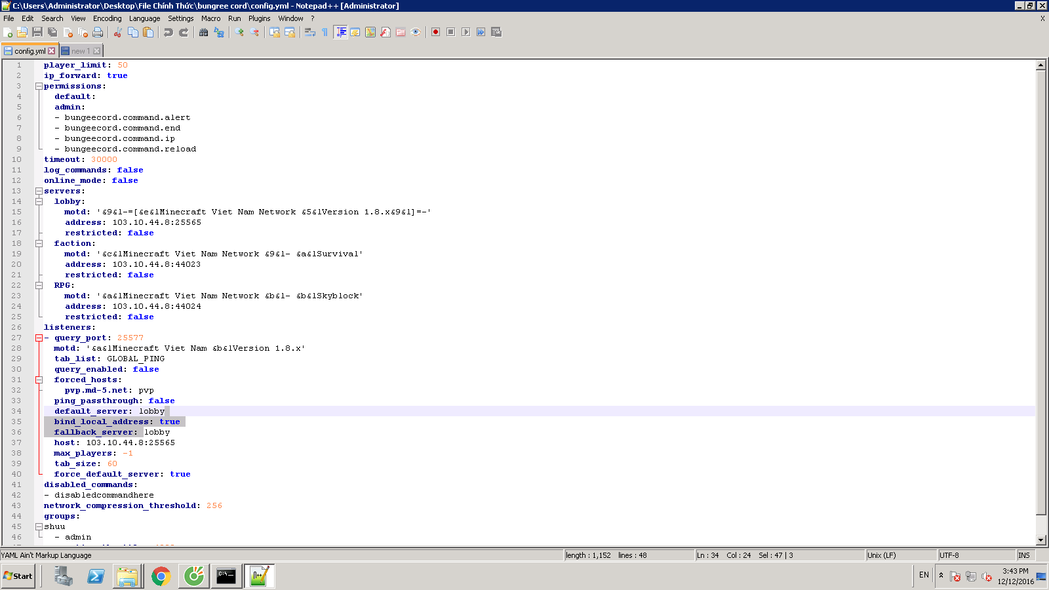The height and width of the screenshot is (590, 1049).
Task: Show hidden system tray icons
Action: (x=941, y=576)
